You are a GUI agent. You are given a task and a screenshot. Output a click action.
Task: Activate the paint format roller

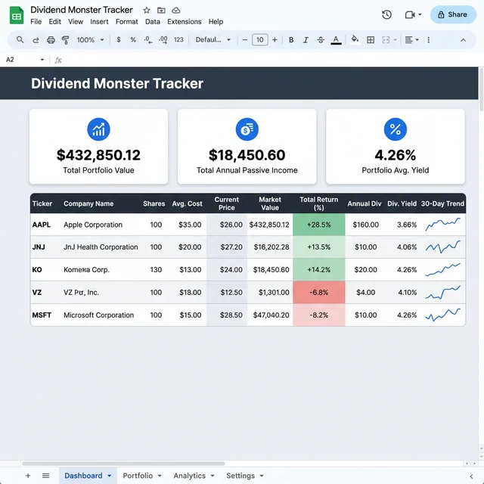click(x=66, y=40)
